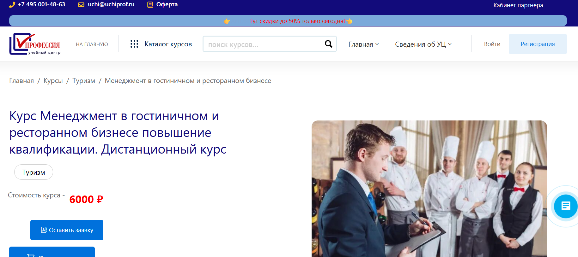
Task: Go to НА ГЛАВНУЮ navigation item
Action: click(x=92, y=44)
